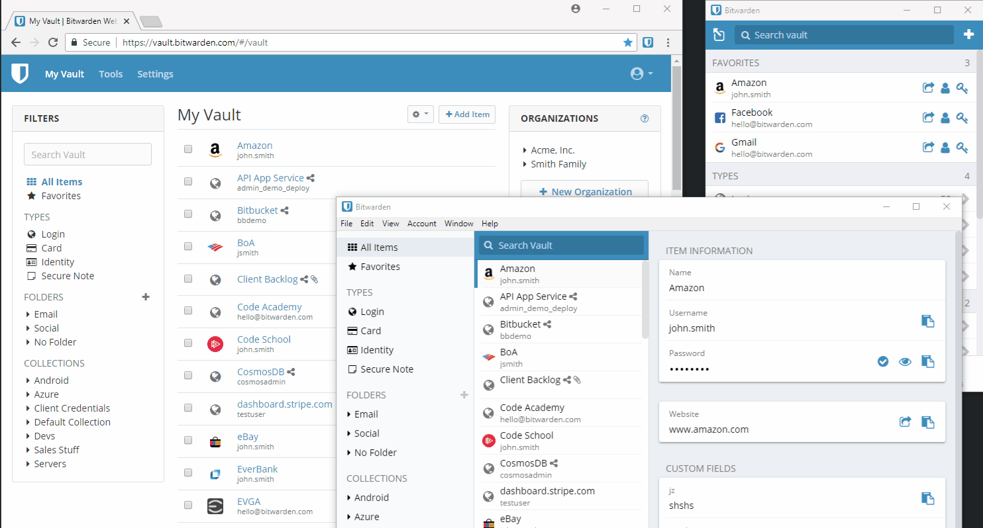Viewport: 983px width, 528px height.
Task: Copy the Username field in desktop app
Action: [928, 321]
